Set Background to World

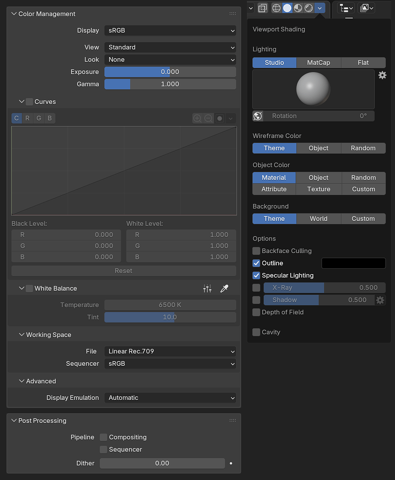click(x=319, y=219)
